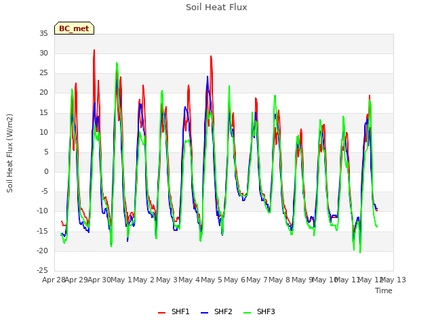Click the May 3 x-axis tick label

click(x=167, y=280)
